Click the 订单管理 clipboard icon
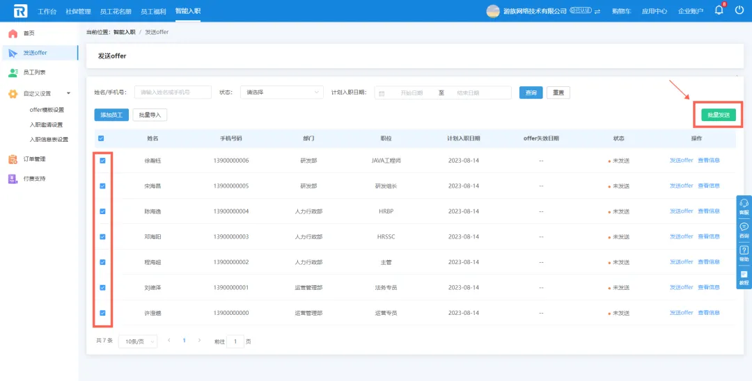Screen dimensions: 752x381 13,159
